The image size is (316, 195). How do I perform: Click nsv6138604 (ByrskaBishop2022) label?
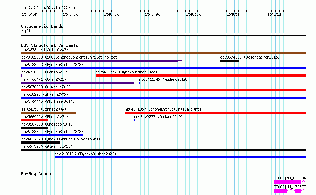click(52, 132)
